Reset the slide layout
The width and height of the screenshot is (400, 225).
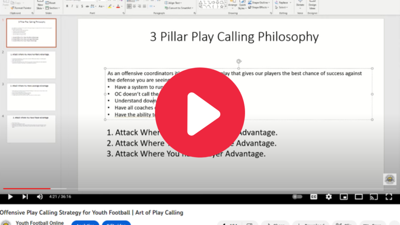click(x=51, y=3)
